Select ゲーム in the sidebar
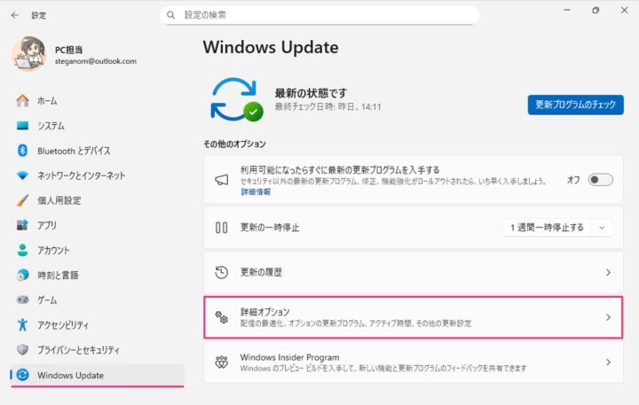 (47, 300)
